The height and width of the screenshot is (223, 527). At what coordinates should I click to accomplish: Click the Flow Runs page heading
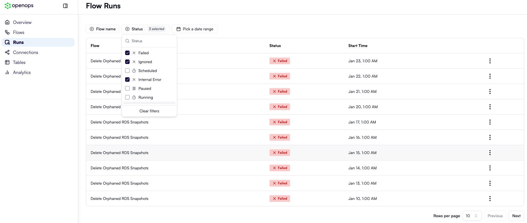click(x=103, y=6)
